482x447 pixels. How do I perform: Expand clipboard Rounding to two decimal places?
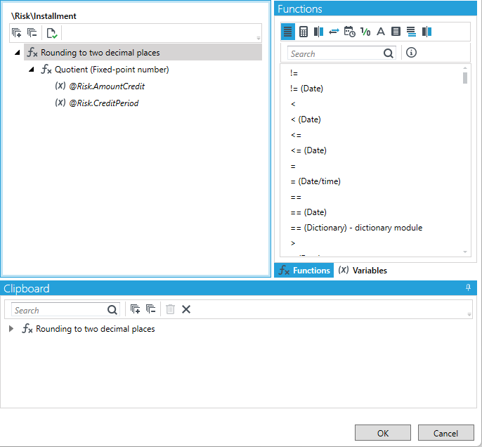point(11,329)
